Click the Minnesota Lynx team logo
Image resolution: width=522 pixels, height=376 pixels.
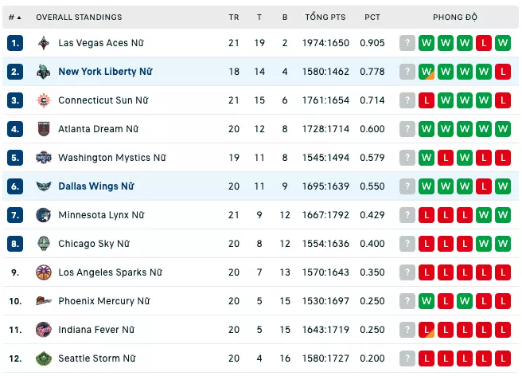pyautogui.click(x=44, y=215)
